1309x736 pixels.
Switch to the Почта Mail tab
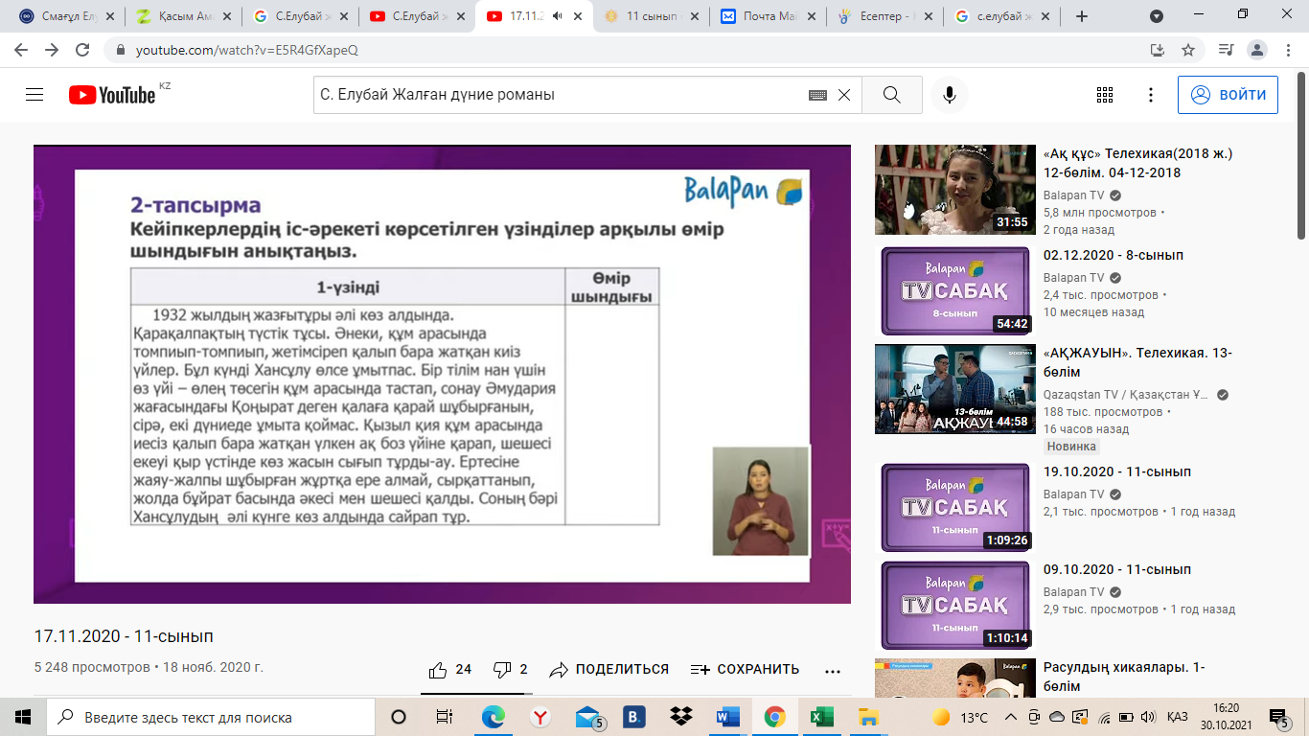point(768,16)
